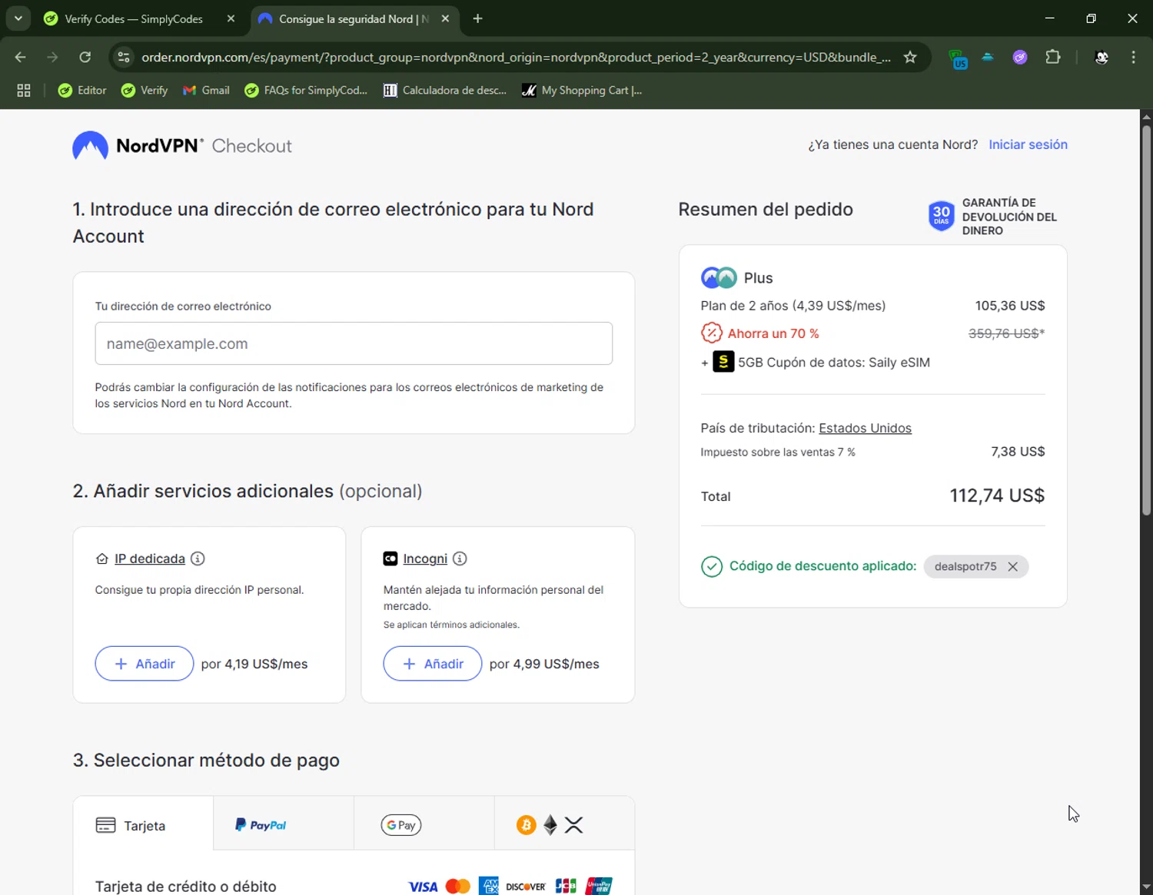This screenshot has width=1153, height=895.
Task: Open the blue cloud extension icon
Action: [988, 57]
